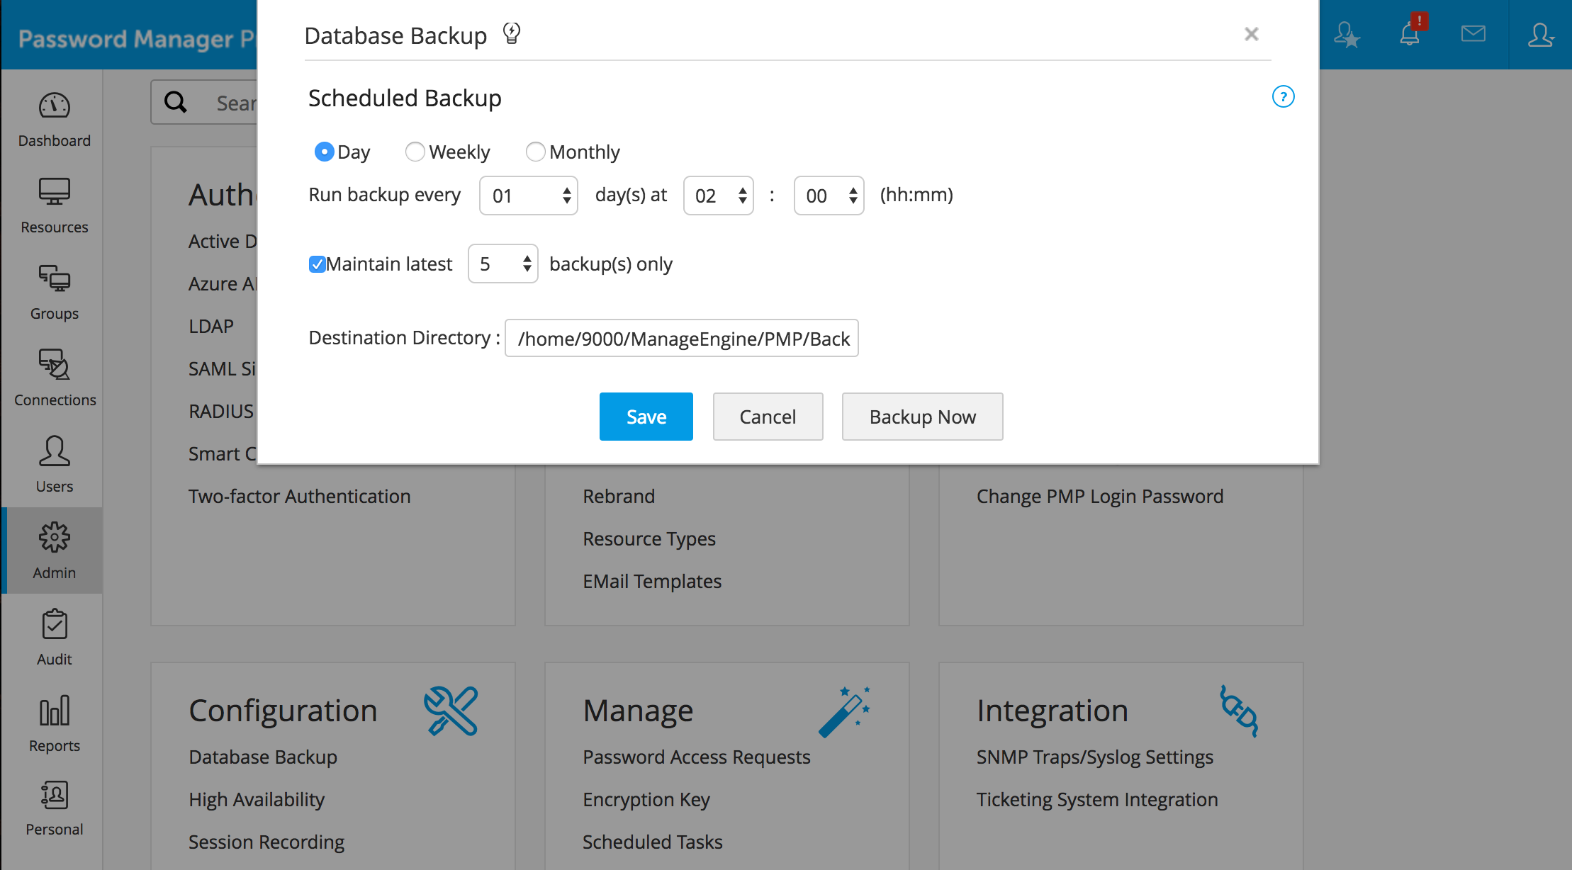Select the Monthly radio button
This screenshot has width=1572, height=870.
pos(535,152)
